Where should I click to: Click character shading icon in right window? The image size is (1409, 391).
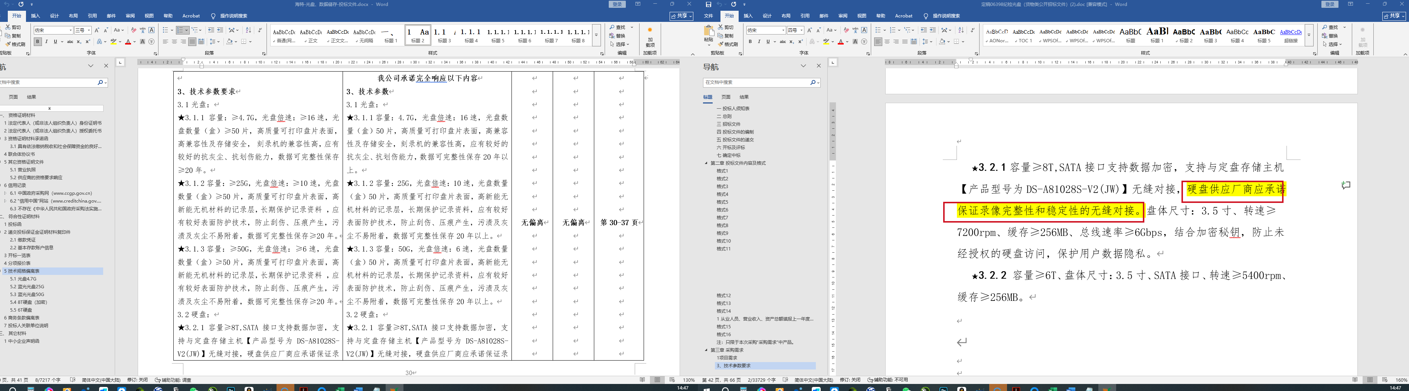click(855, 42)
